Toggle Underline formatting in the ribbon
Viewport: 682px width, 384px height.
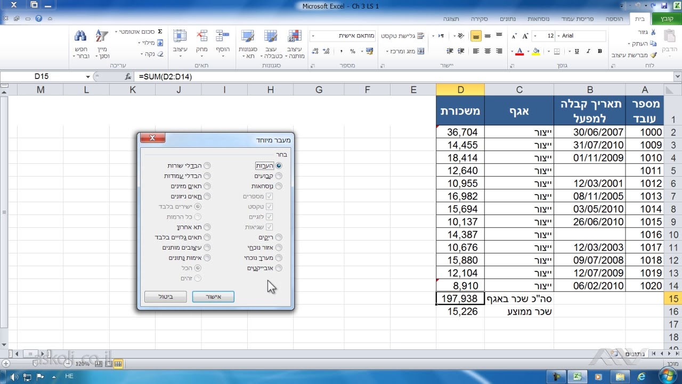tap(577, 51)
